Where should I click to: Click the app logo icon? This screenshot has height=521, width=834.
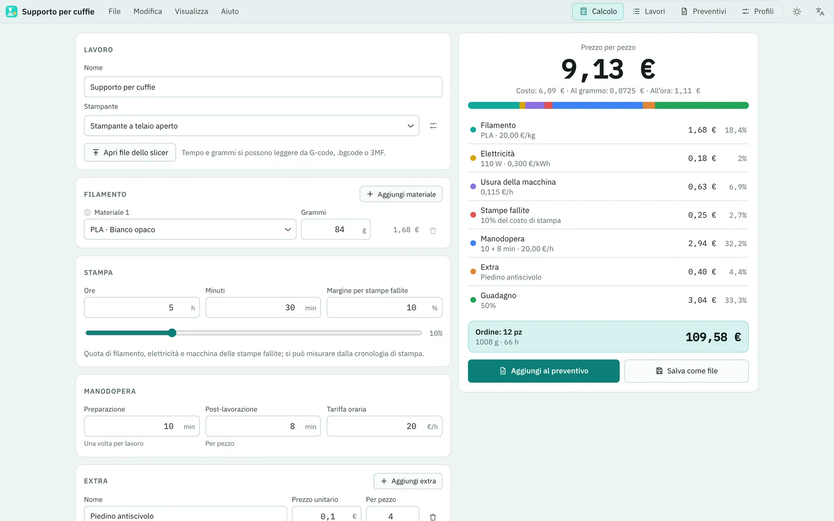pos(12,12)
